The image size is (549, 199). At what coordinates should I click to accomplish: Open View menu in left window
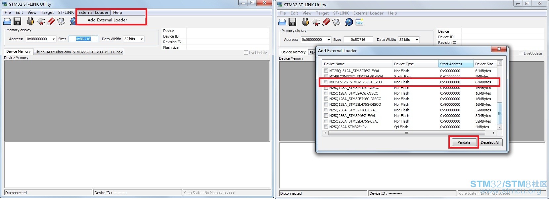click(x=32, y=13)
